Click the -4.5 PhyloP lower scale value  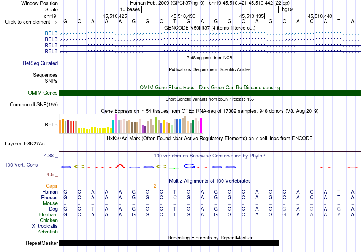pos(49,175)
